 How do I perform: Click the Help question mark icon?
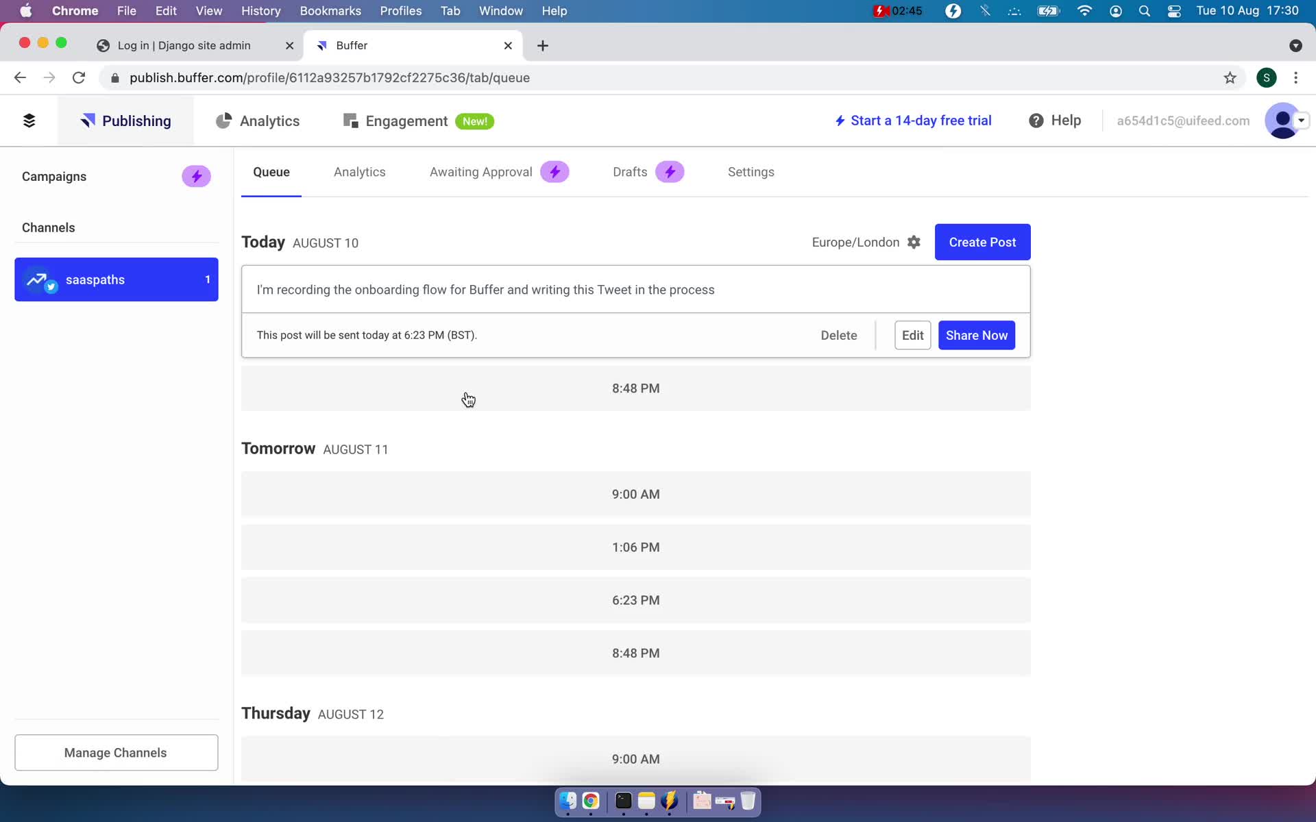1036,121
